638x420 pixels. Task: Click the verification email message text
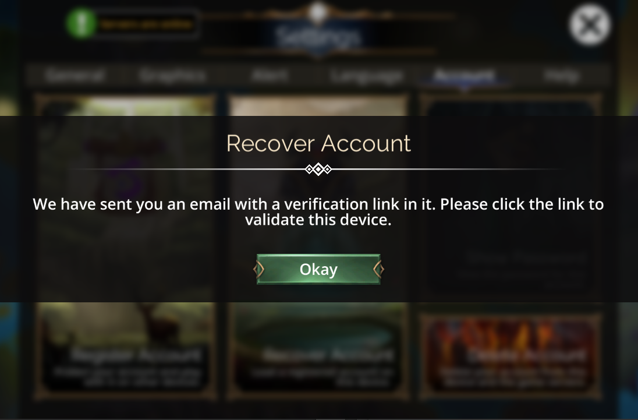click(318, 211)
